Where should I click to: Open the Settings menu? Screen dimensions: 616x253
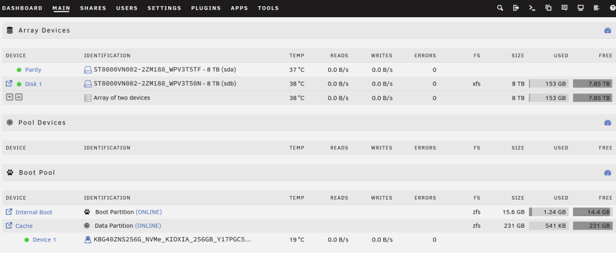pos(164,8)
